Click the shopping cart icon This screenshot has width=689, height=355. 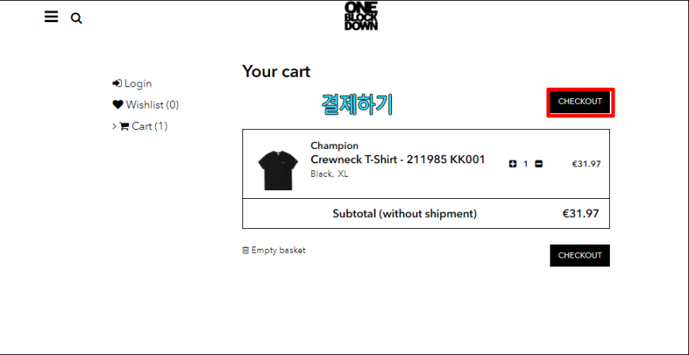pyautogui.click(x=124, y=126)
